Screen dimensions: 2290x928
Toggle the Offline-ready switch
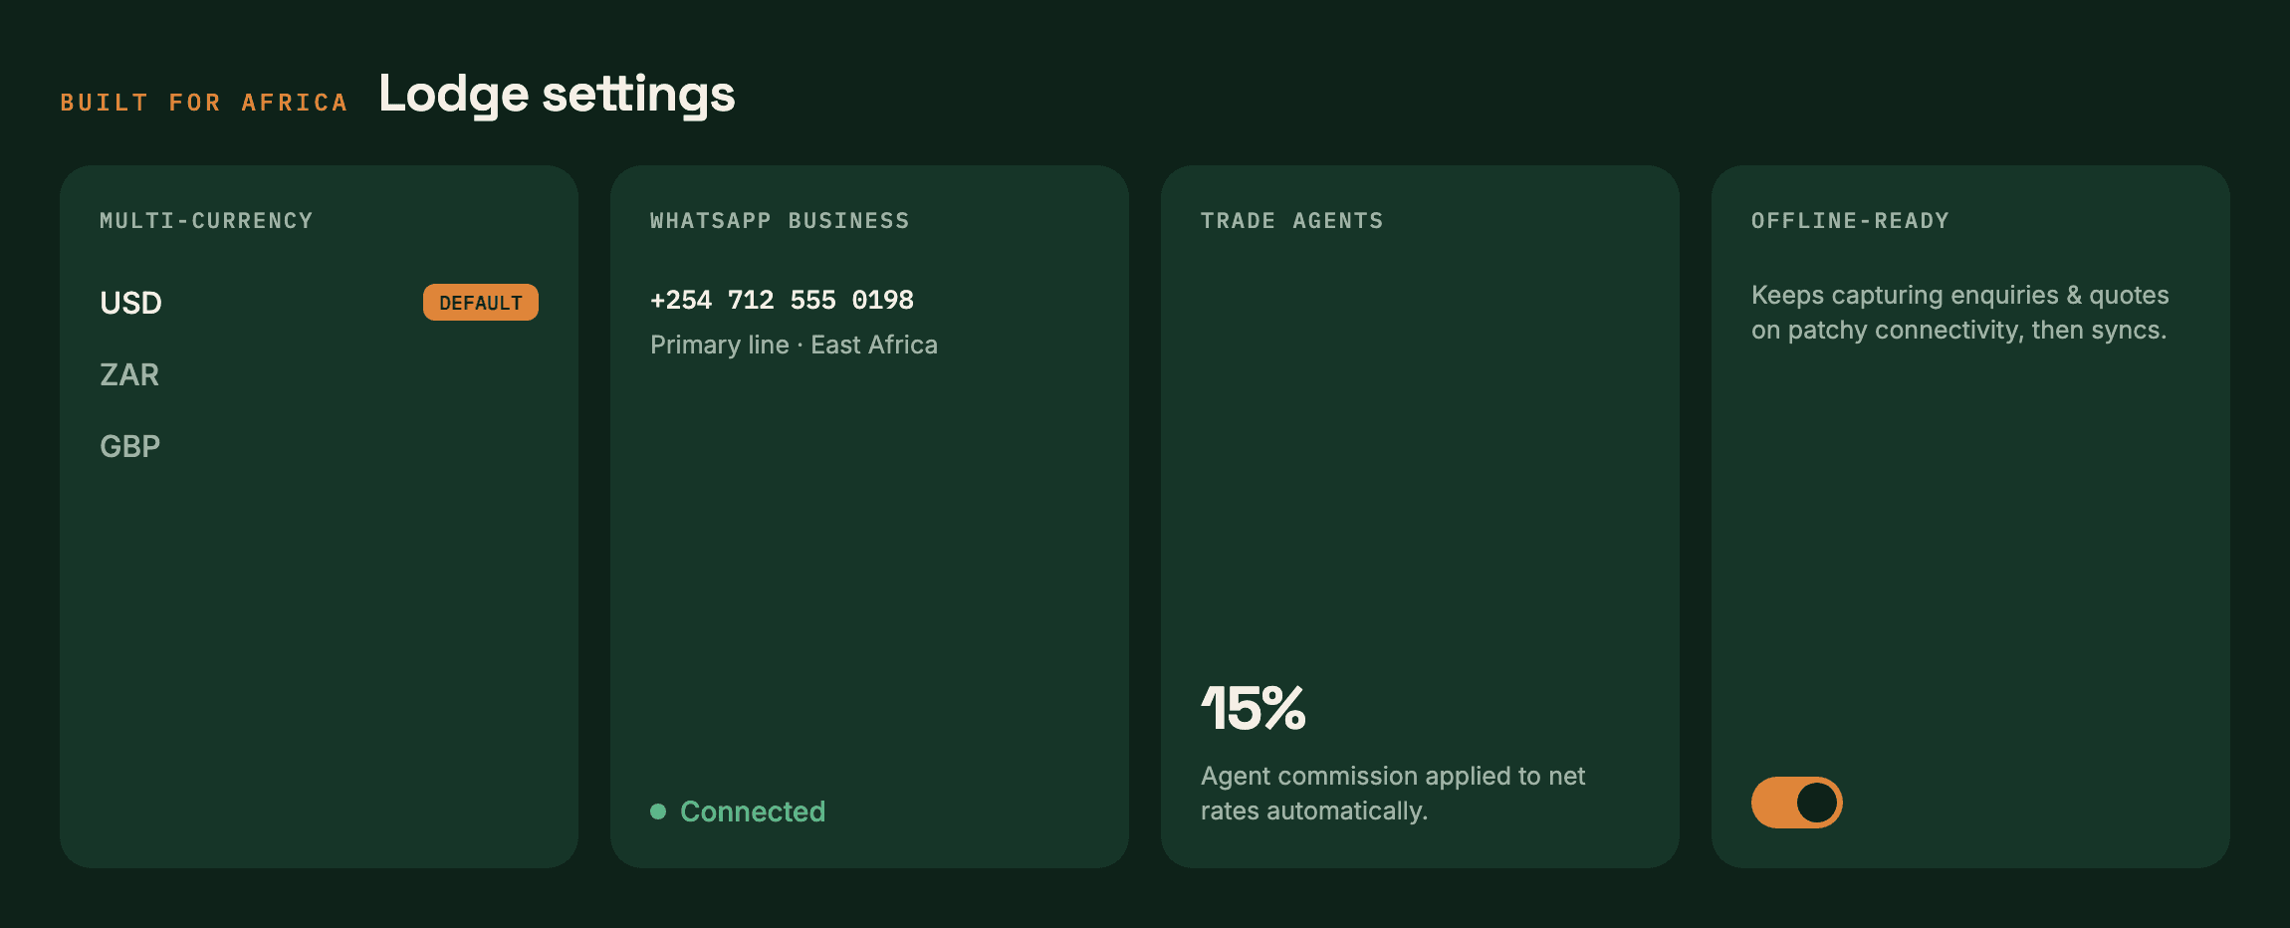(x=1796, y=803)
